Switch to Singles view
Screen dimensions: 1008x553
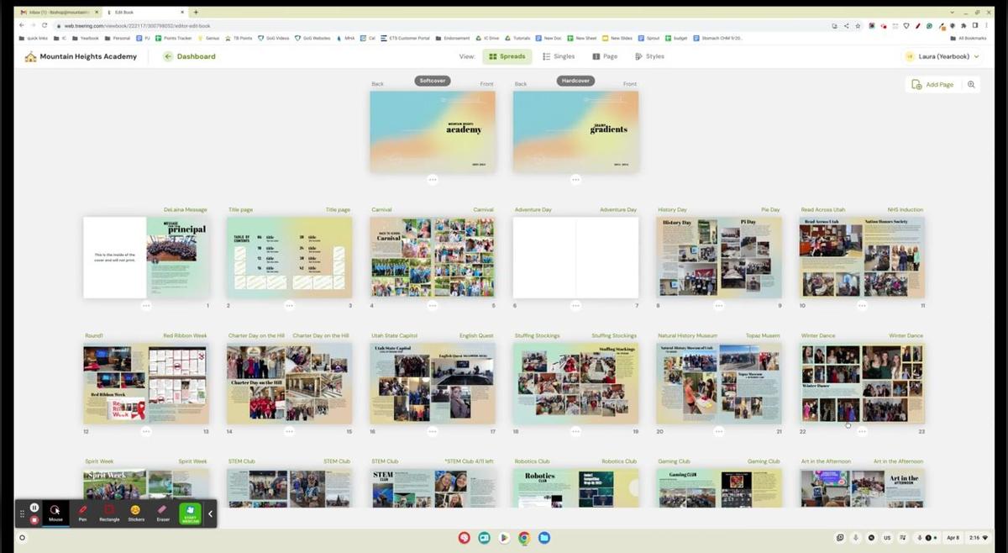coord(559,56)
